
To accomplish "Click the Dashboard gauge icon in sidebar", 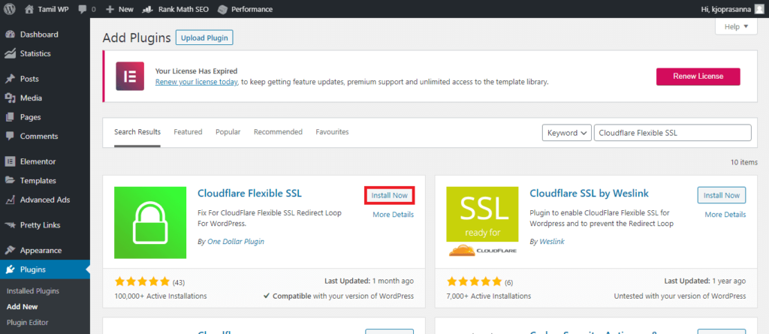I will coord(10,35).
